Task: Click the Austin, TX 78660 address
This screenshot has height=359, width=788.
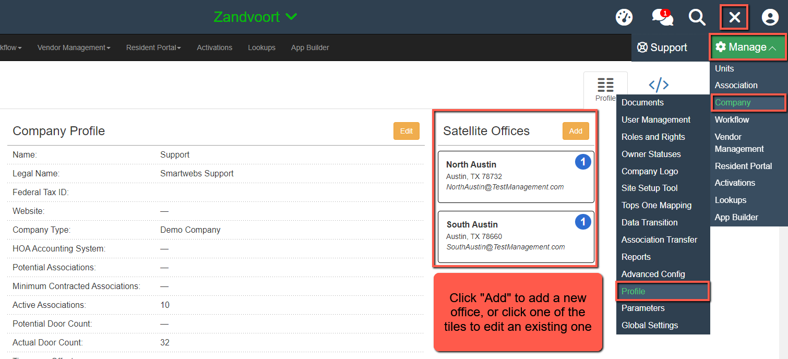Action: pyautogui.click(x=474, y=236)
